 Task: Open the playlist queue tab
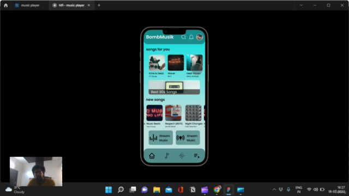[196, 156]
